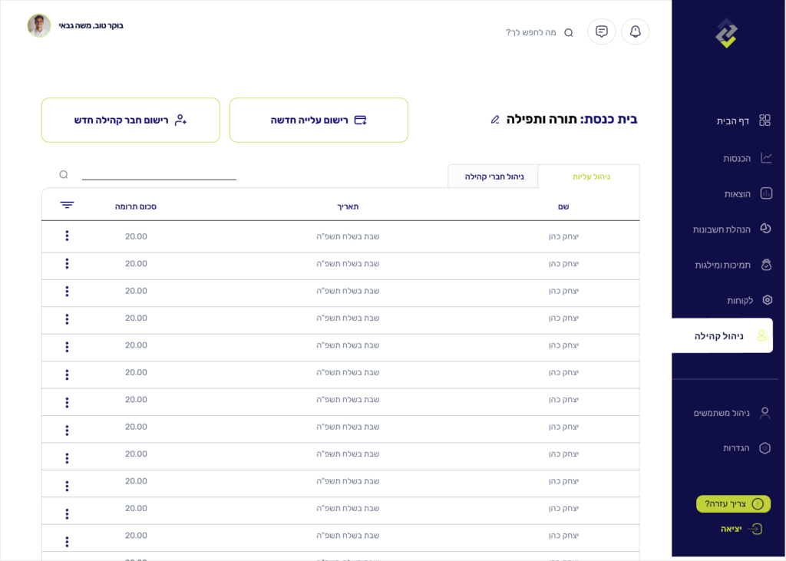Click רישום חבר קהילה חדש button
786x561 pixels.
130,120
